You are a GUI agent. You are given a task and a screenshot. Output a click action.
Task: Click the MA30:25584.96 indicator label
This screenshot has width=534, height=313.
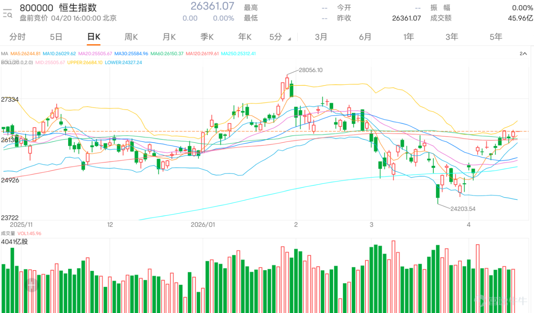[x=131, y=54]
